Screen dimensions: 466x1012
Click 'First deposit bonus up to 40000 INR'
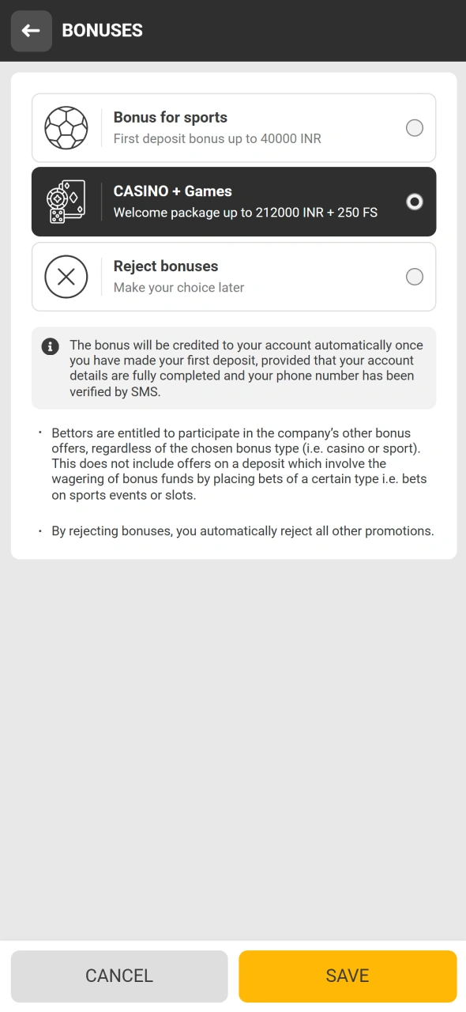point(217,138)
